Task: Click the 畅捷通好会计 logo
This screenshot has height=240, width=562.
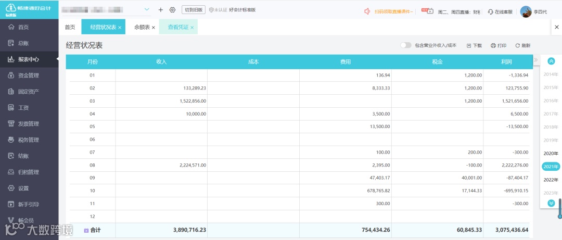Action: click(28, 9)
